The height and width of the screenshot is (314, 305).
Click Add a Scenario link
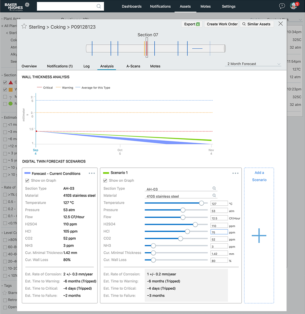pos(259,176)
